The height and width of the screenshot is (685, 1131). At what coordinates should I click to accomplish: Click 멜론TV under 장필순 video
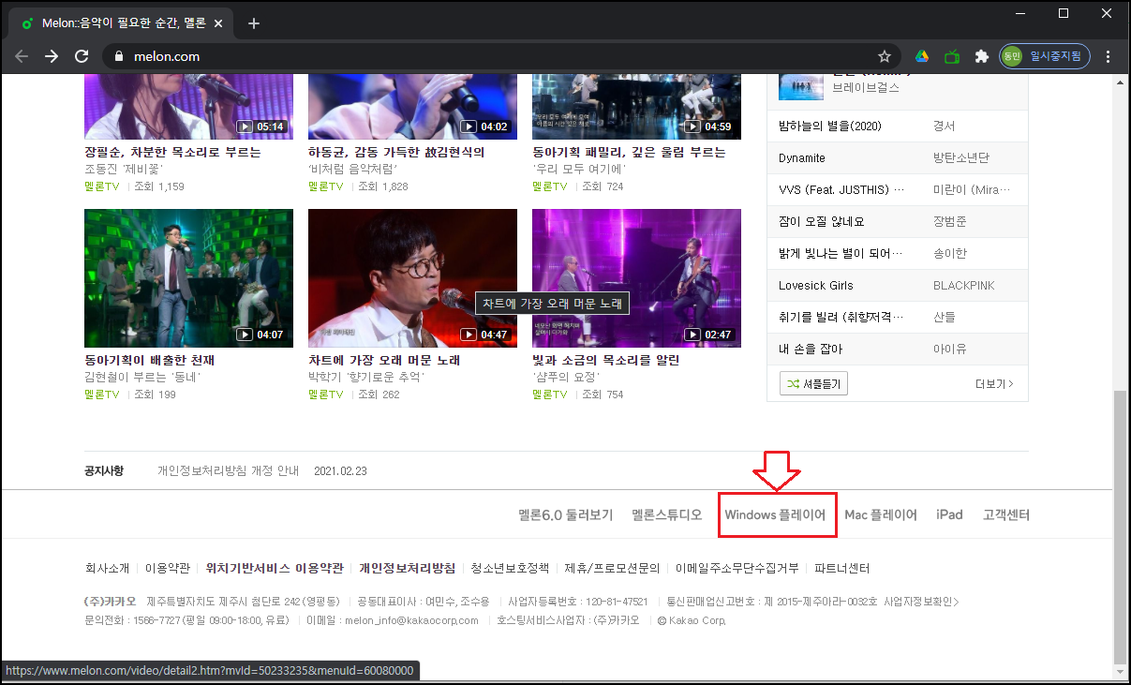102,186
